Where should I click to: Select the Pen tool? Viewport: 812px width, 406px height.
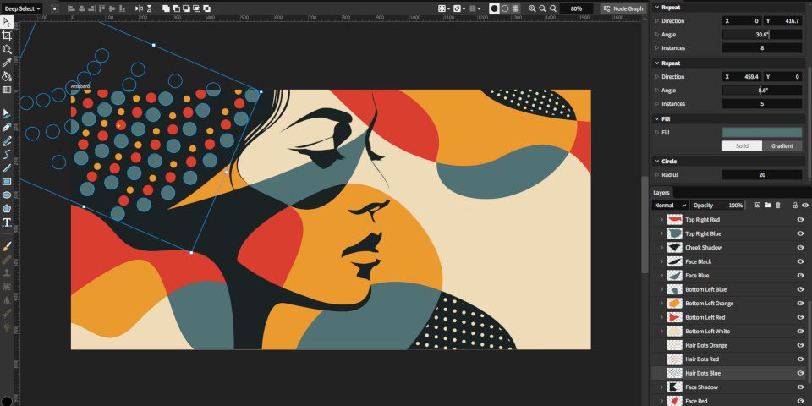7,127
